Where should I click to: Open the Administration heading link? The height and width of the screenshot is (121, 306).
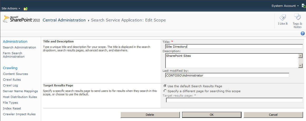(x=15, y=41)
